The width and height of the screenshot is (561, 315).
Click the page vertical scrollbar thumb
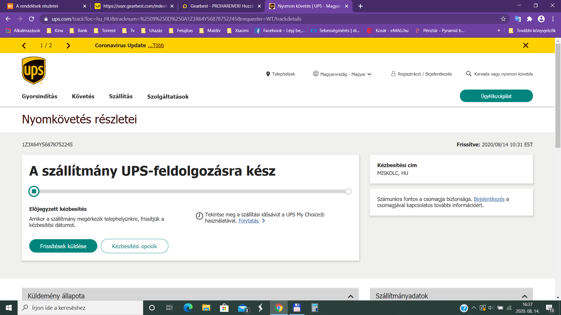click(x=558, y=96)
